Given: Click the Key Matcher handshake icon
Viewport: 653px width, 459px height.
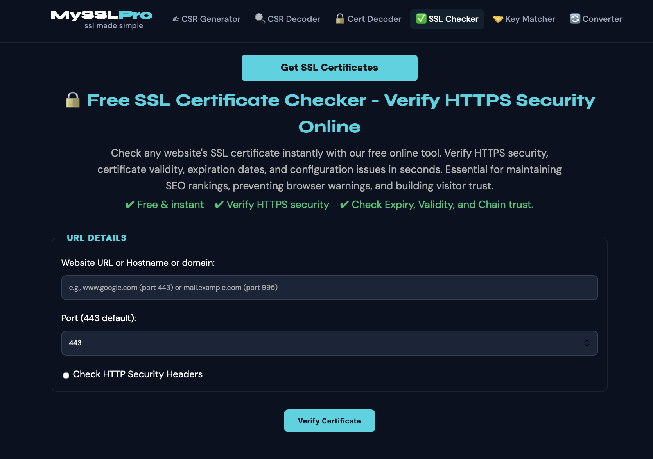Looking at the screenshot, I should [x=498, y=19].
